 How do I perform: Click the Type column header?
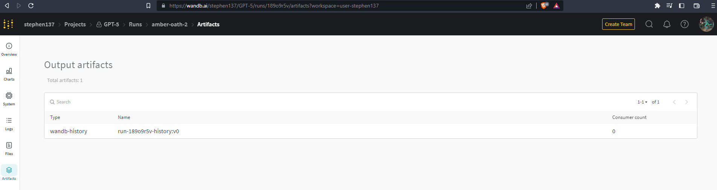click(x=55, y=117)
